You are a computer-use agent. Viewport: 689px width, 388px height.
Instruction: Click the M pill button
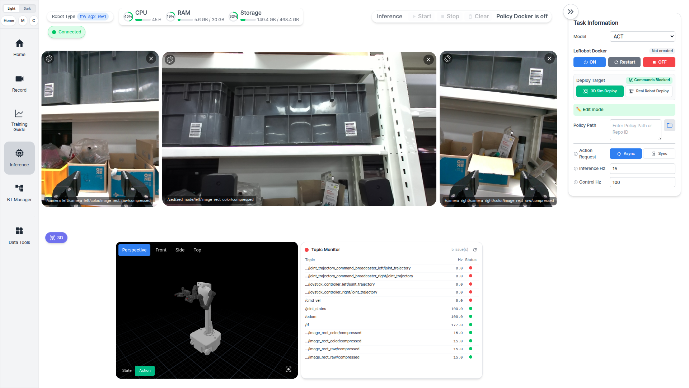(23, 20)
